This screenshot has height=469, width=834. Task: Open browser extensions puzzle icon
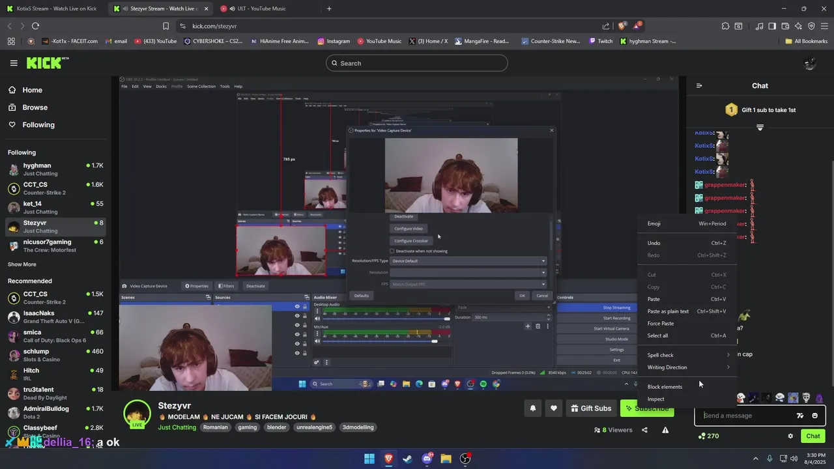pos(725,26)
